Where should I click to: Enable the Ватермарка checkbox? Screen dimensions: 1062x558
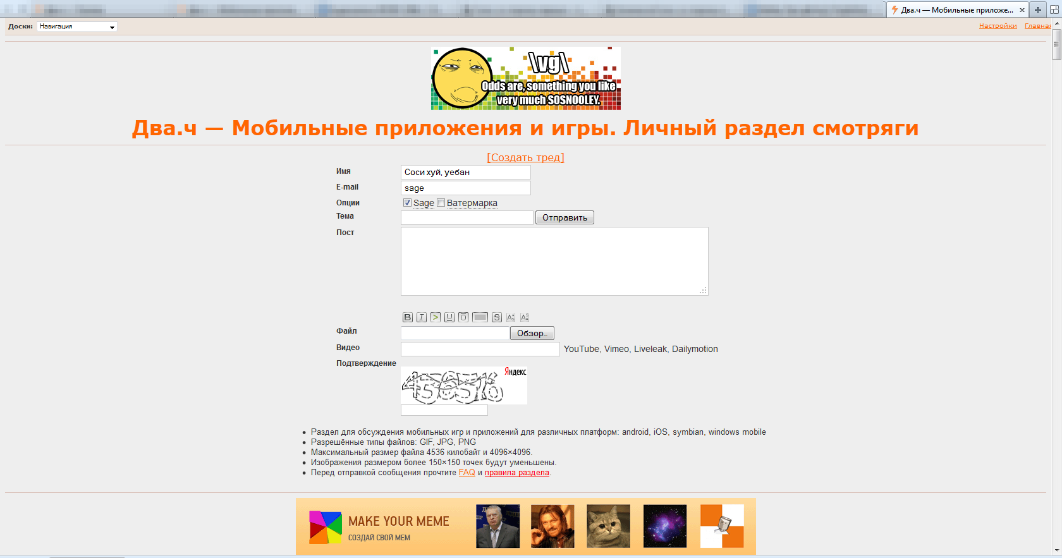[441, 203]
